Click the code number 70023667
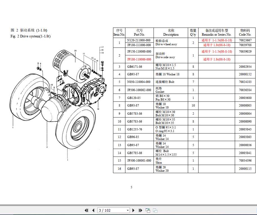 245,40
